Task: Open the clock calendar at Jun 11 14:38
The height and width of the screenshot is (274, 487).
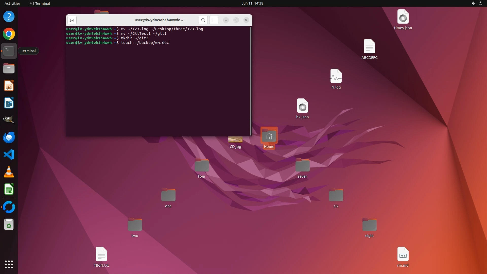Action: tap(252, 3)
